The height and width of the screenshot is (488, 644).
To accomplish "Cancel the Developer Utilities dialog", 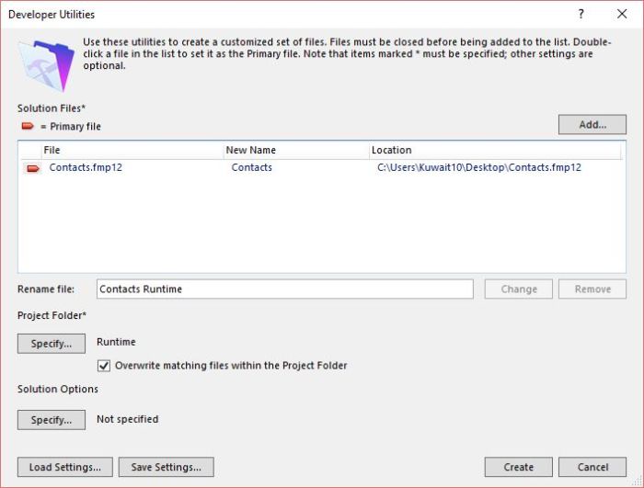I will (592, 467).
